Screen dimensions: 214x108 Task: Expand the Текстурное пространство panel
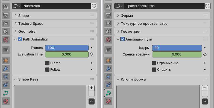tap(162, 23)
